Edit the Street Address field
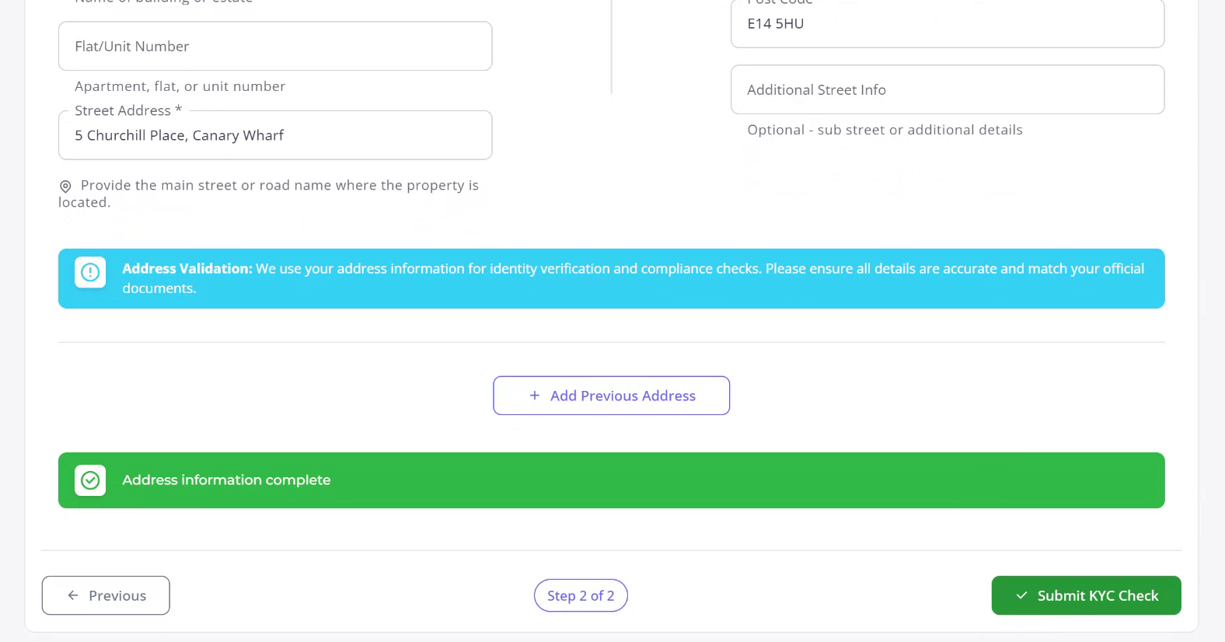 point(275,136)
